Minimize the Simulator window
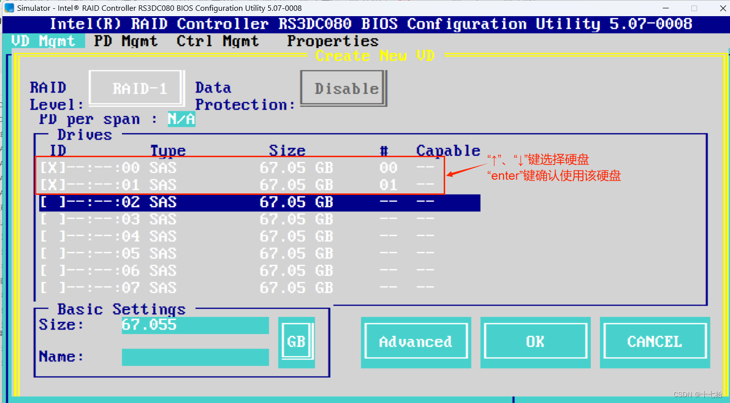Viewport: 730px width, 403px height. pos(666,8)
